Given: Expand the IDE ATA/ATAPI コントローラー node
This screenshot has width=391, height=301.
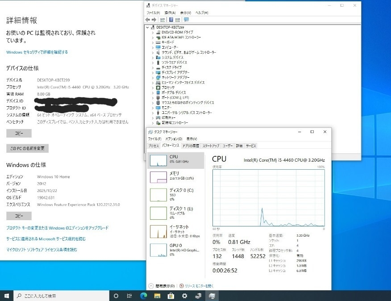Looking at the screenshot, I should [153, 38].
